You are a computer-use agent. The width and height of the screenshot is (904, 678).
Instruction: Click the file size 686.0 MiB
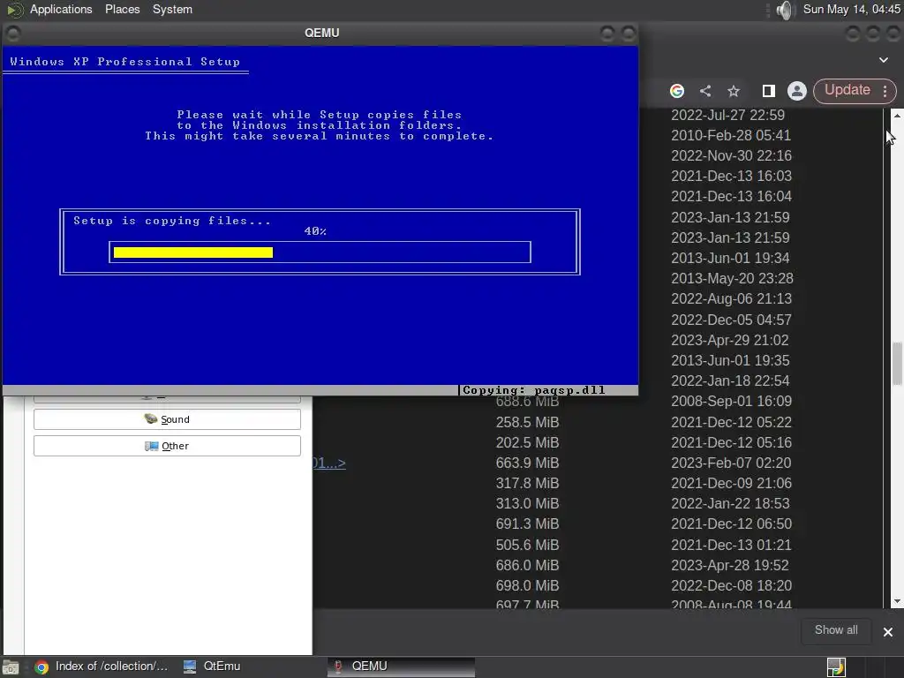tap(527, 565)
